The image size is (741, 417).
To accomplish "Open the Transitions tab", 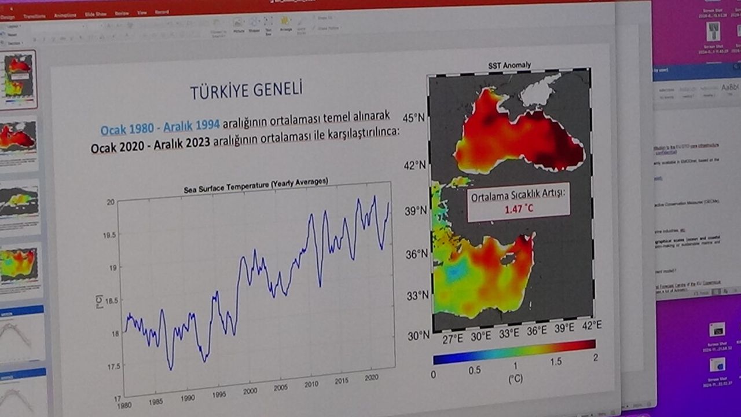I will [x=35, y=16].
